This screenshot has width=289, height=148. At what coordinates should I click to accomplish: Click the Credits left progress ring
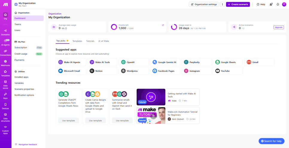tap(114, 27)
